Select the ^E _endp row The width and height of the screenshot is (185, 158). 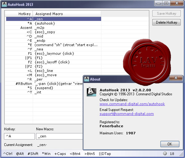54,41
